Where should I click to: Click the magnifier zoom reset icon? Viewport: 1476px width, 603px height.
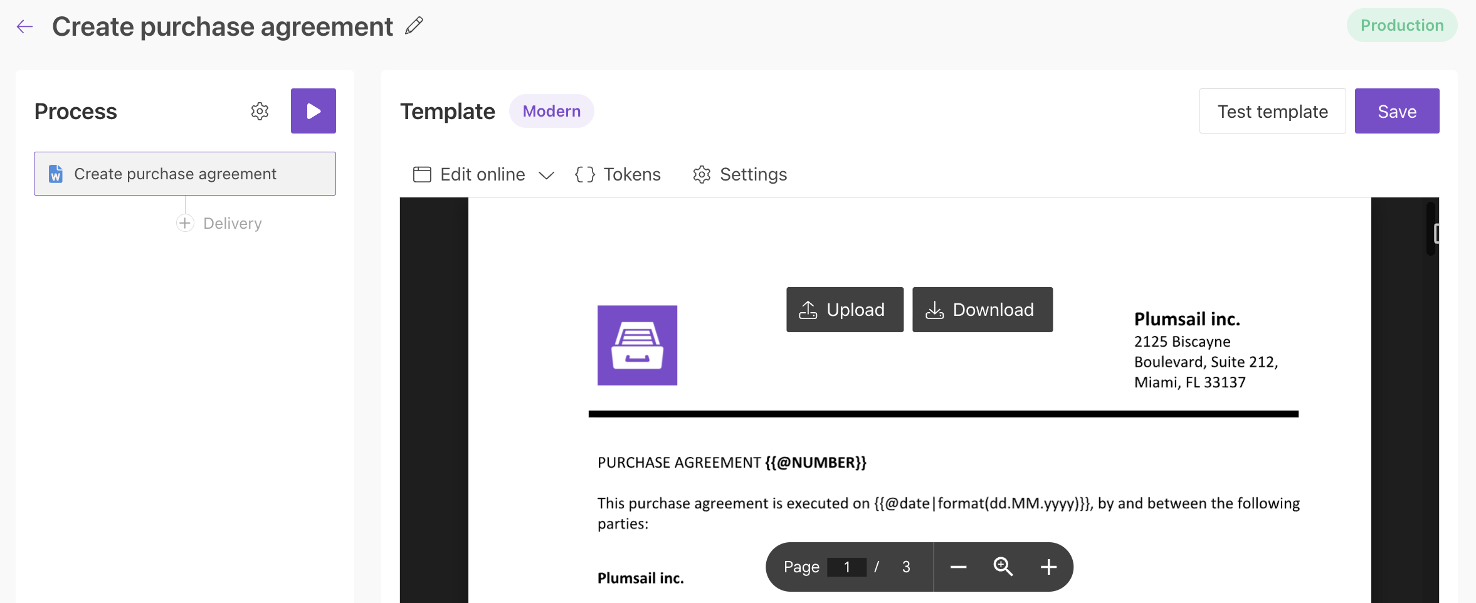pyautogui.click(x=1003, y=567)
